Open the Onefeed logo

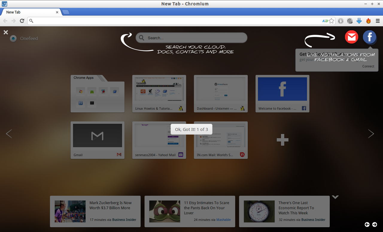[x=24, y=38]
